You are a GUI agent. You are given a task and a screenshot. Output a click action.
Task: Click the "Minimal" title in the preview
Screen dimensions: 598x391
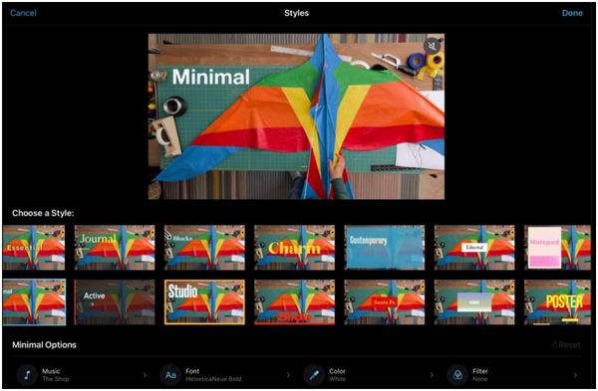click(211, 77)
